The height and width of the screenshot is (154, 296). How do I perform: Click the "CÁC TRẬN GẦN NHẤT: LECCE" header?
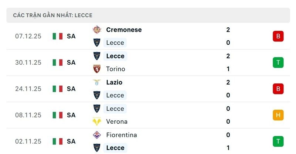coord(53,15)
